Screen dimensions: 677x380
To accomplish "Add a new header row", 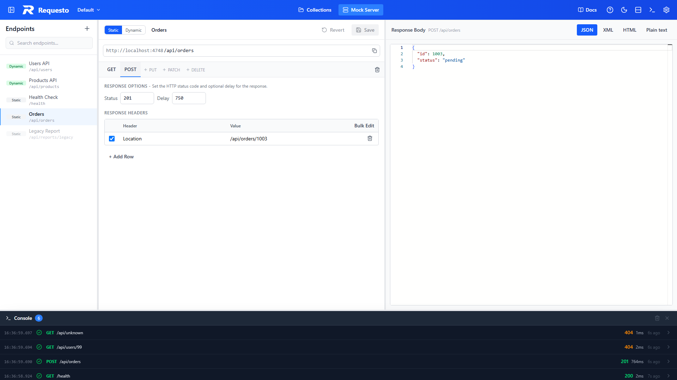I will tap(121, 157).
